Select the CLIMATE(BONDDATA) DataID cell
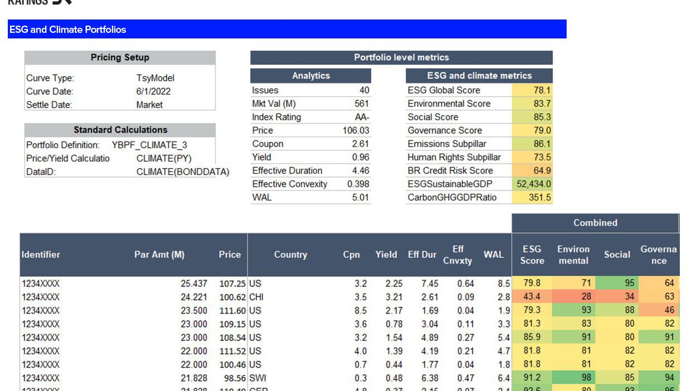Viewport: 696px width, 391px height. point(182,172)
